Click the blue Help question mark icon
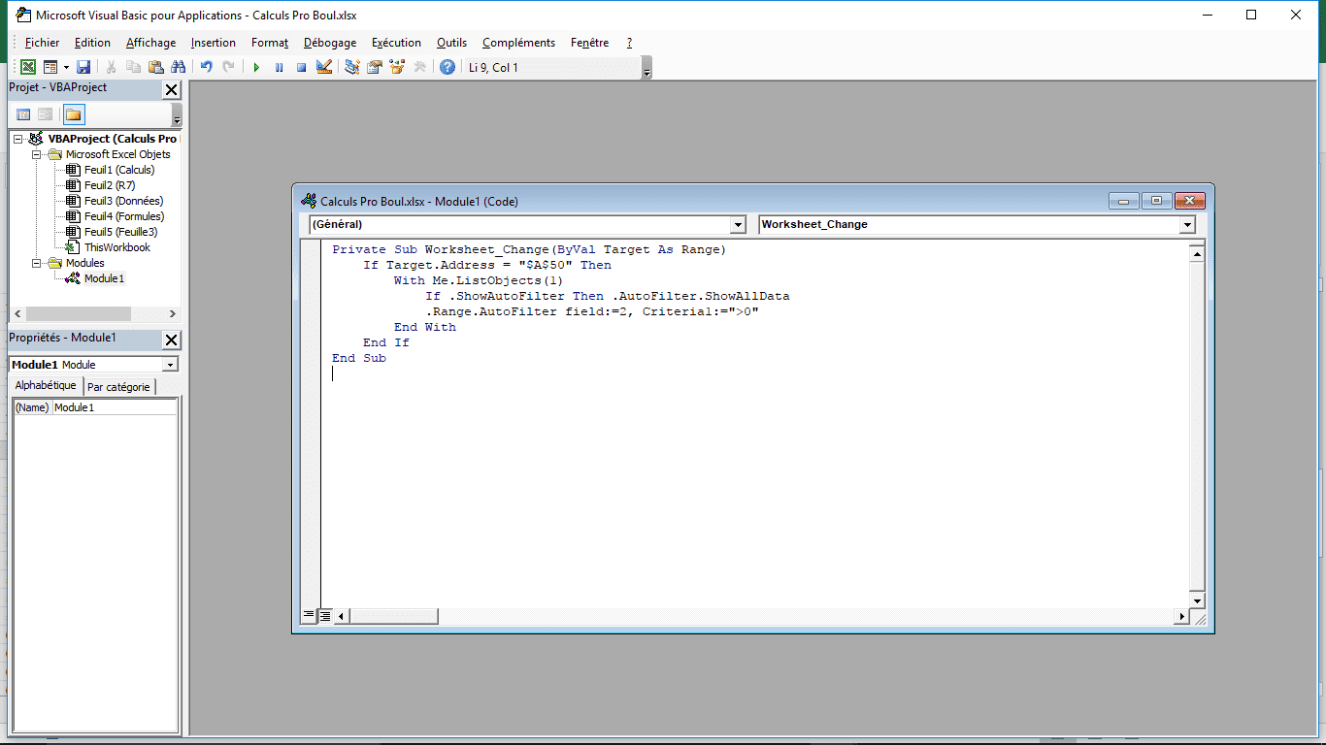This screenshot has width=1326, height=745. point(447,67)
